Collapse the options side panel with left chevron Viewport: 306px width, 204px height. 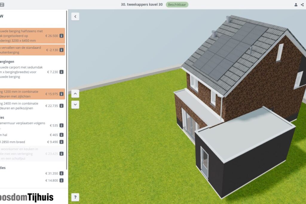(x=75, y=17)
